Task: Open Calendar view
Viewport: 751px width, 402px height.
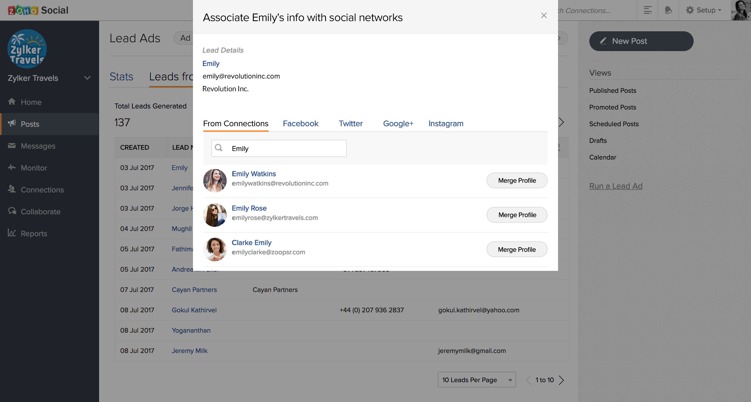Action: pyautogui.click(x=603, y=157)
